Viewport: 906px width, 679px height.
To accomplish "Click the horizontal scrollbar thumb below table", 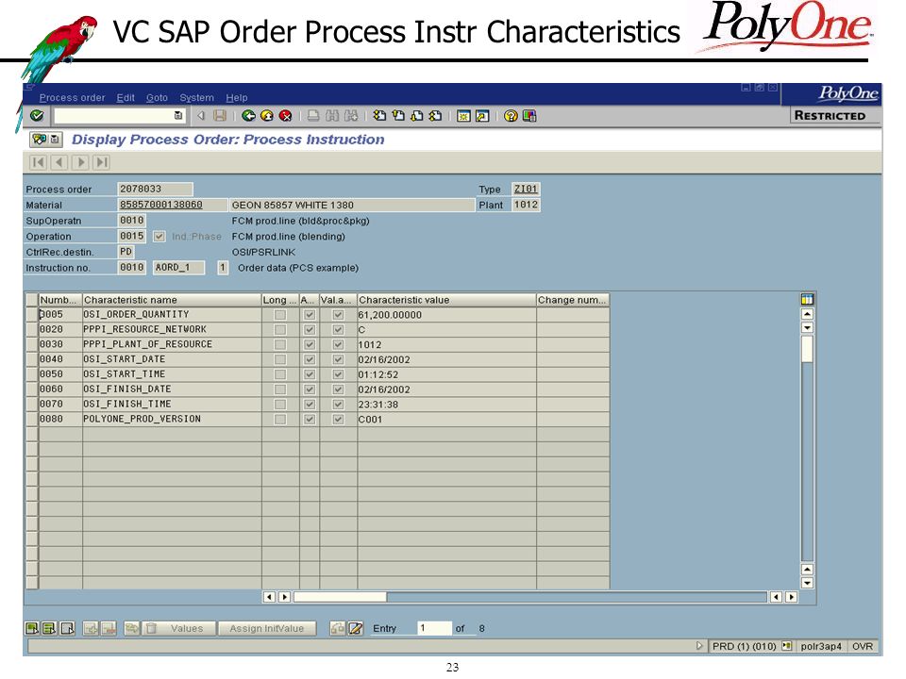I will [x=341, y=597].
